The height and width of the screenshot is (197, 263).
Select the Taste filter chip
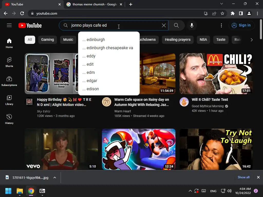pos(221,40)
